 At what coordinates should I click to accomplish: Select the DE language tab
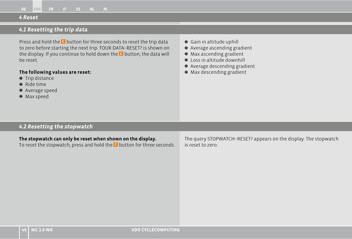(x=23, y=9)
